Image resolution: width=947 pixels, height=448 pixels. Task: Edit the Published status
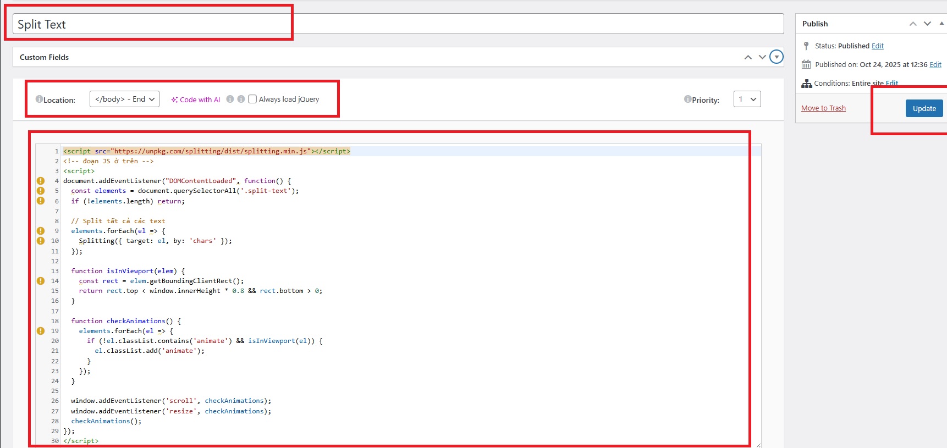tap(878, 46)
